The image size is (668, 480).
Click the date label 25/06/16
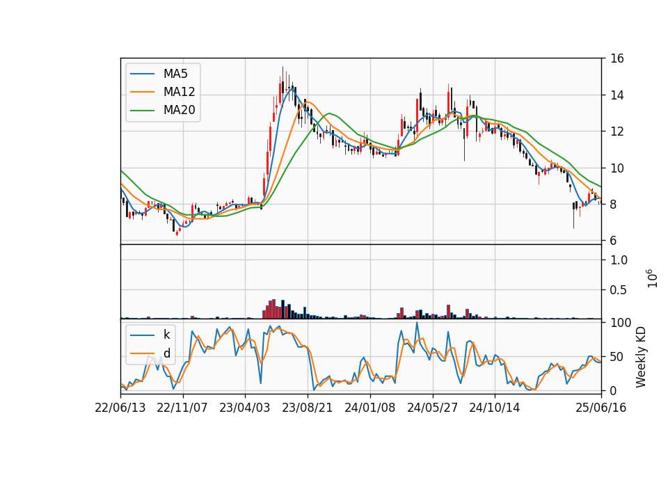tap(601, 408)
